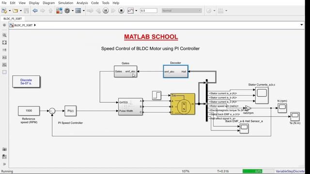Screen dimensions: 310x174
Task: Select the BLDC_PI_IGBT model tab
Action: click(13, 18)
